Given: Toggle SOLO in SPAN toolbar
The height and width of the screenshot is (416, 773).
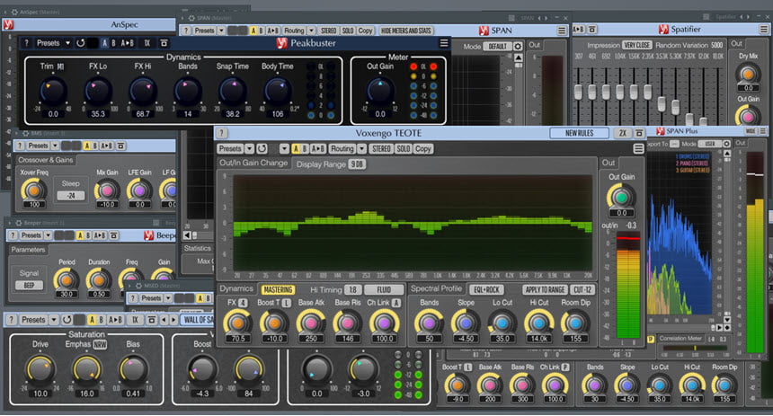Looking at the screenshot, I should coord(348,31).
